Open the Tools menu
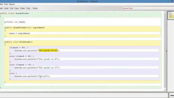This screenshot has height=98, width=174. tap(6, 4)
